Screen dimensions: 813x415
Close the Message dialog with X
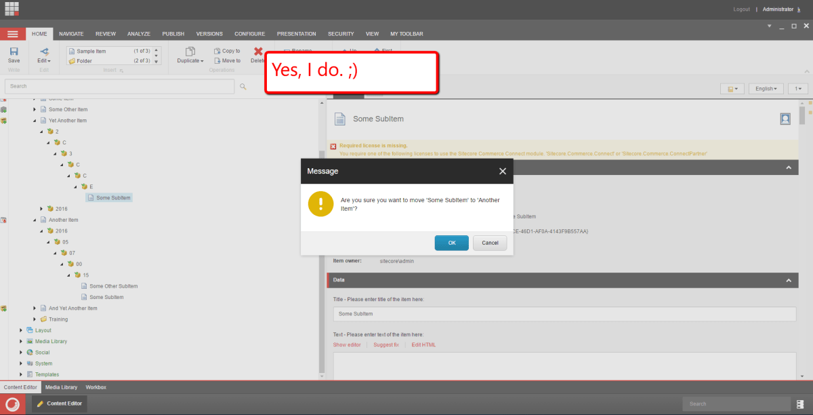click(x=502, y=172)
